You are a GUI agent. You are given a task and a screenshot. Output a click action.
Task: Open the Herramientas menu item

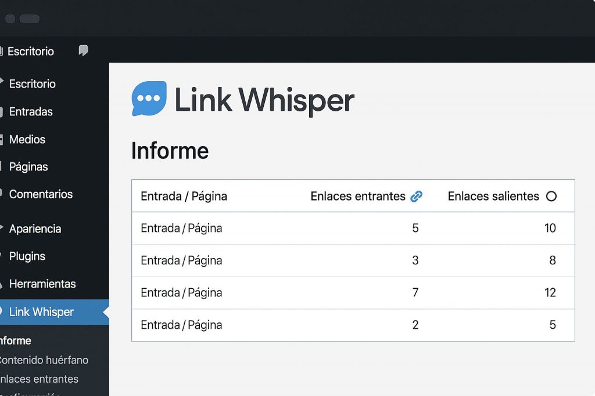coord(42,284)
